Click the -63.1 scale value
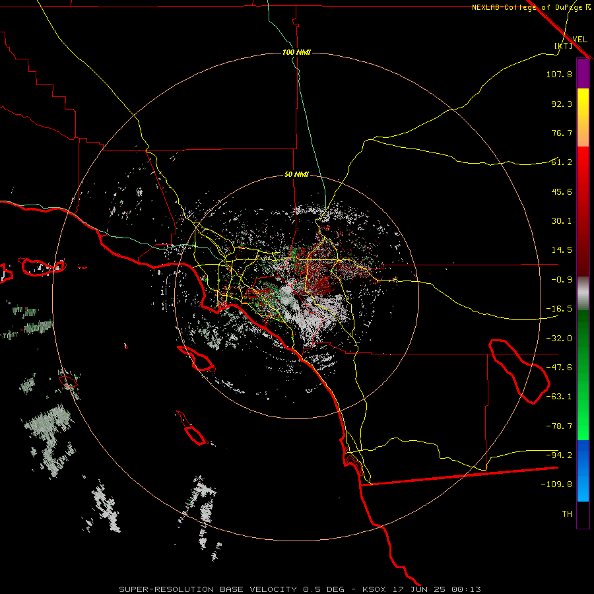The width and height of the screenshot is (594, 594). pyautogui.click(x=559, y=397)
